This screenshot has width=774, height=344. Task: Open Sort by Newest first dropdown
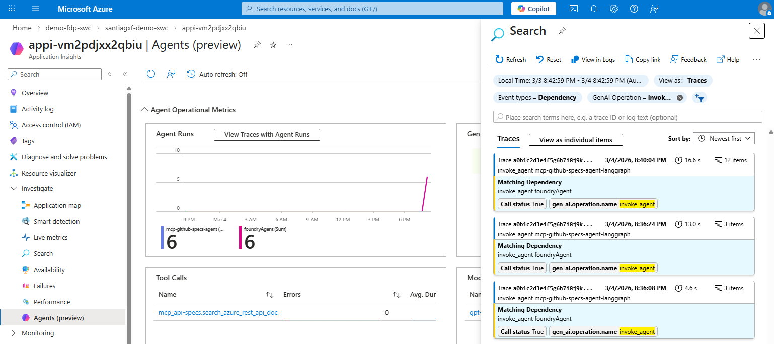click(724, 138)
